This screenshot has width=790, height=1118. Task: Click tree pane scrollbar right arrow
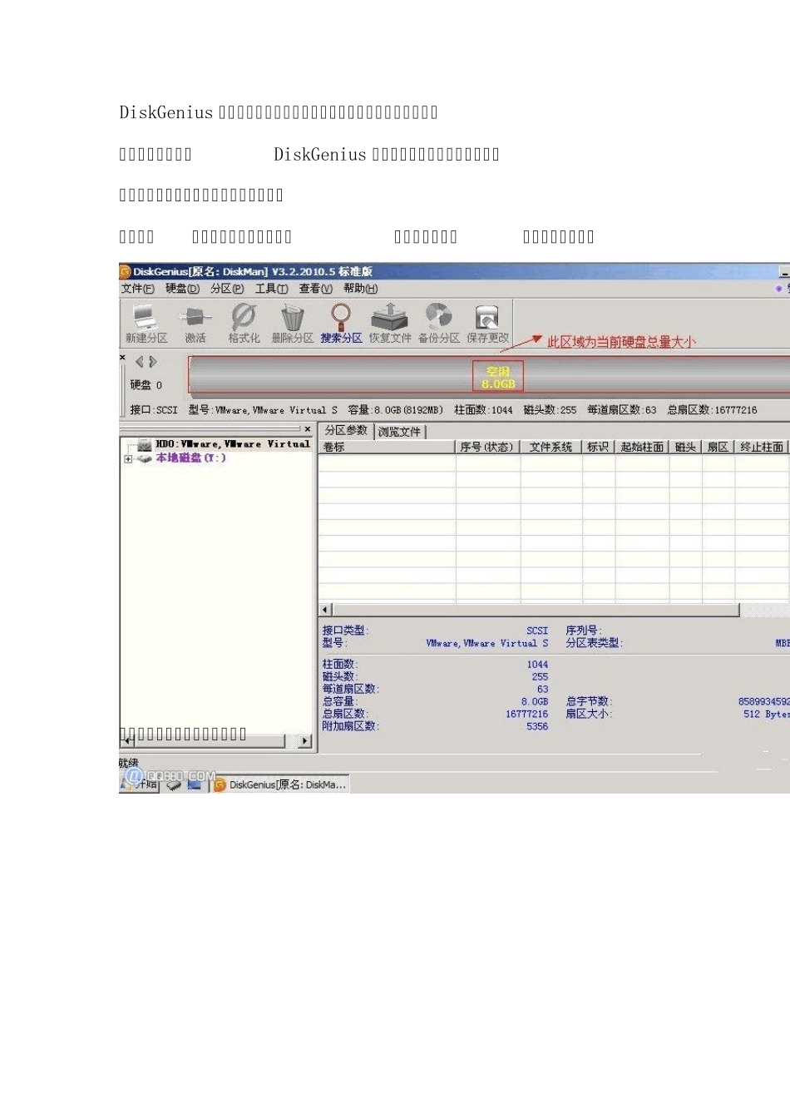point(305,740)
